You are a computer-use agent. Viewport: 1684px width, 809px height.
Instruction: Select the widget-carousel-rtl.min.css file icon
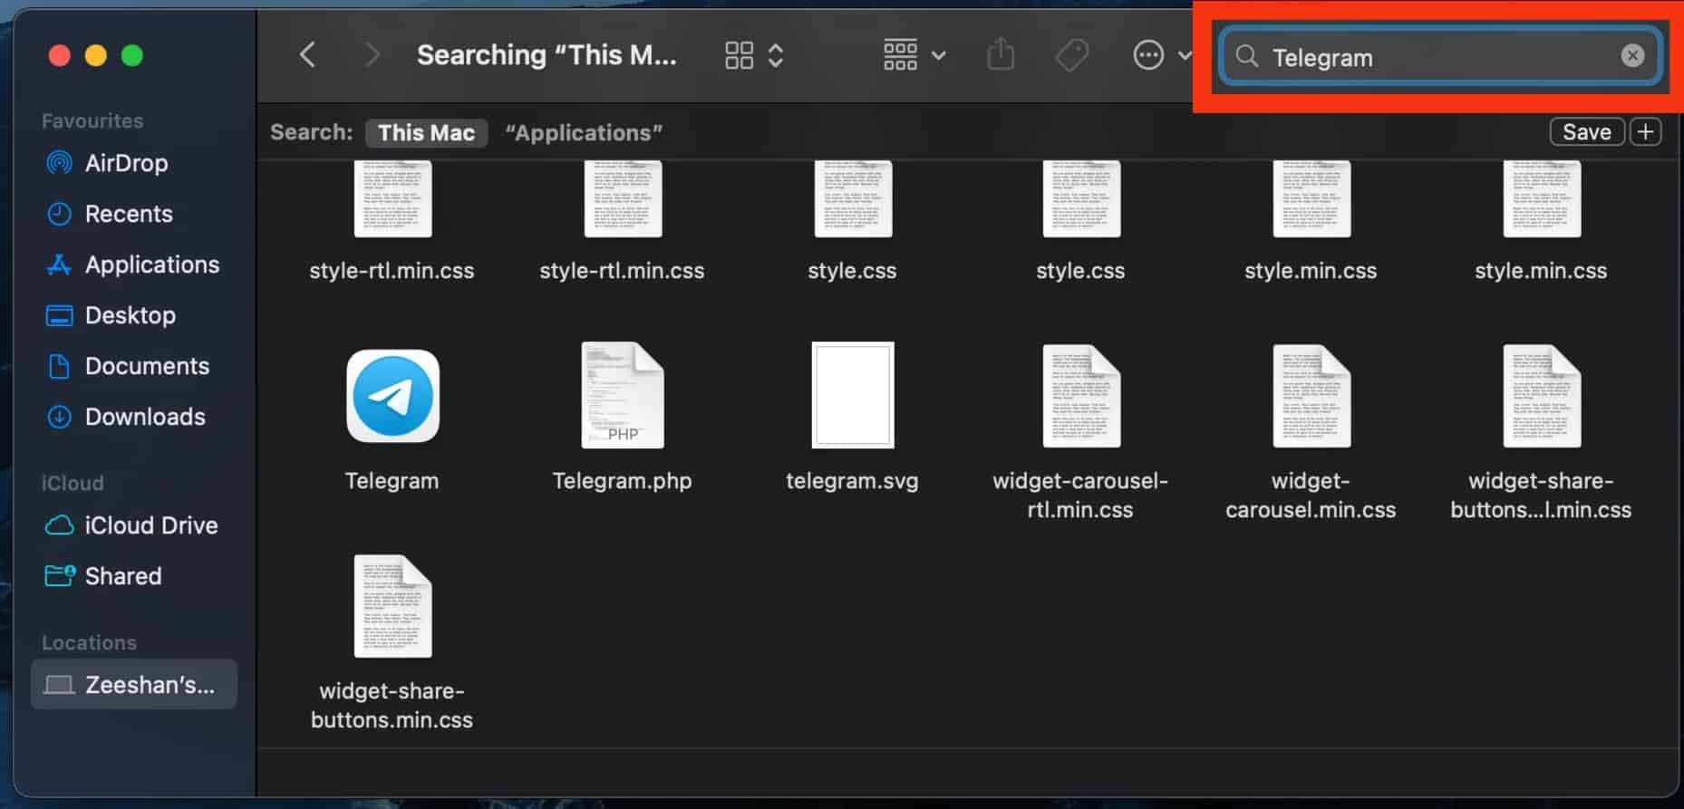1081,395
